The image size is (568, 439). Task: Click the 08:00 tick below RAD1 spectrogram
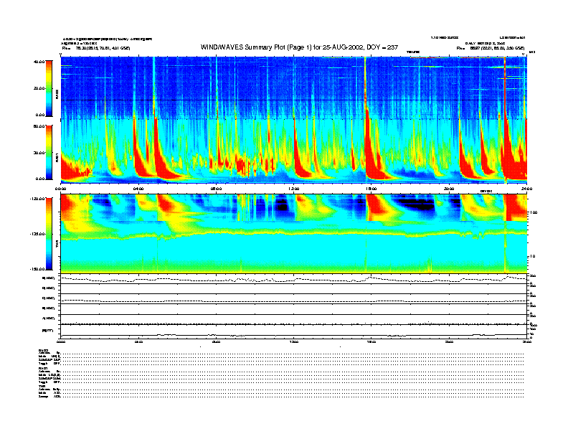(216, 189)
